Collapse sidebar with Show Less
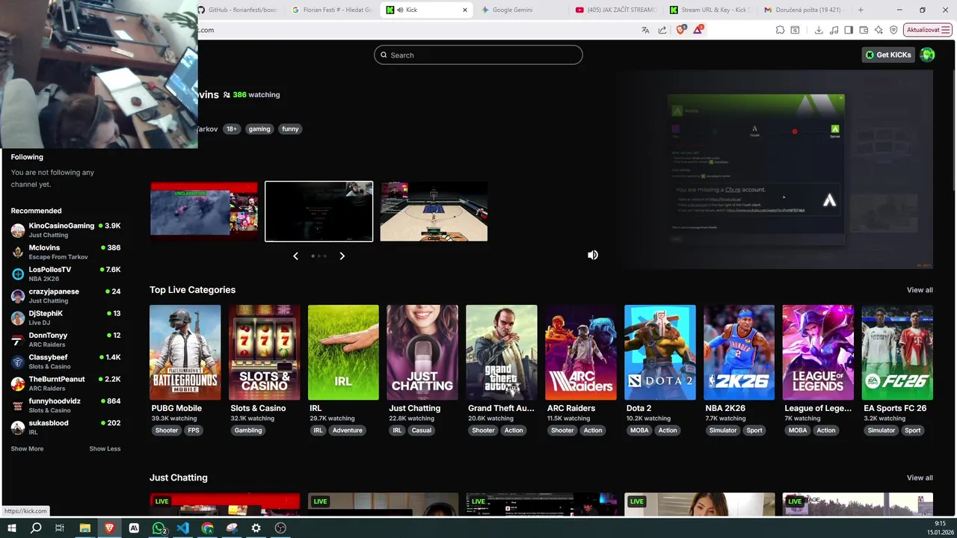 coord(105,448)
